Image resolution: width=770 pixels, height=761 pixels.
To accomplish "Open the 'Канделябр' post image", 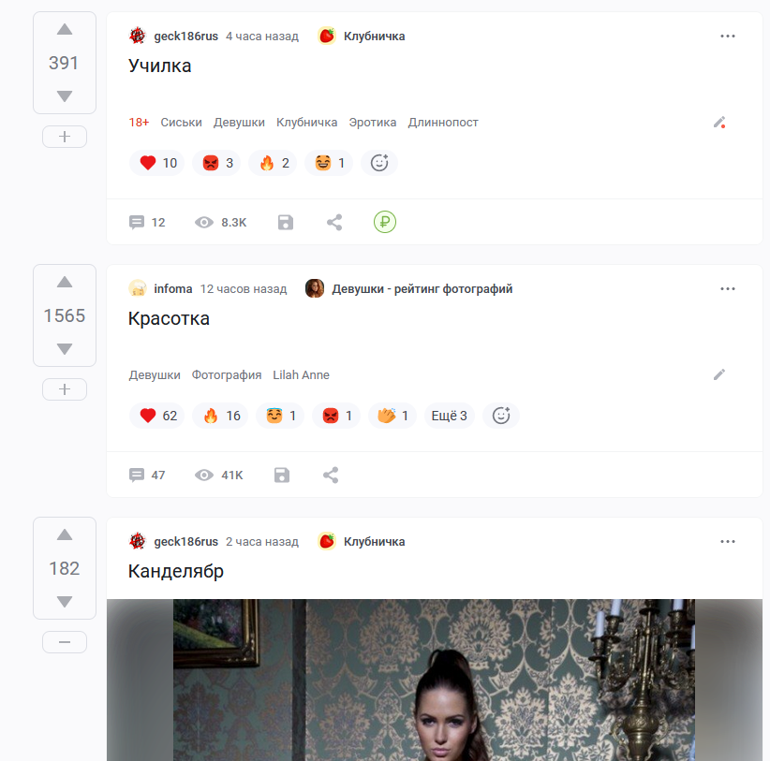I will (x=434, y=681).
